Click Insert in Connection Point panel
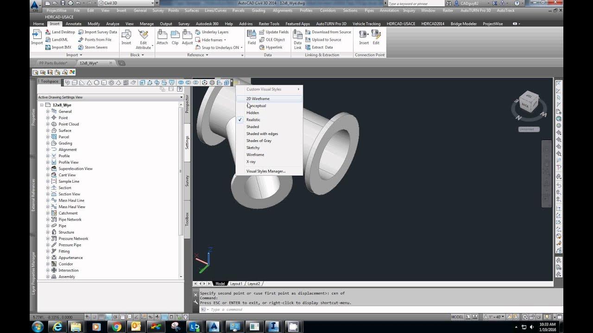593x333 pixels. pos(364,37)
